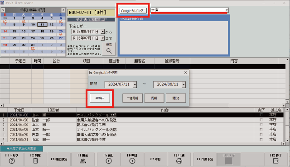Click the F4 inquiry person icon
The image size is (290, 167).
(82, 161)
